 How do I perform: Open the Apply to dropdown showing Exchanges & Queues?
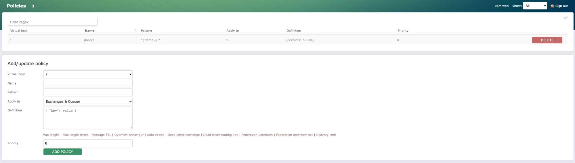[x=88, y=101]
